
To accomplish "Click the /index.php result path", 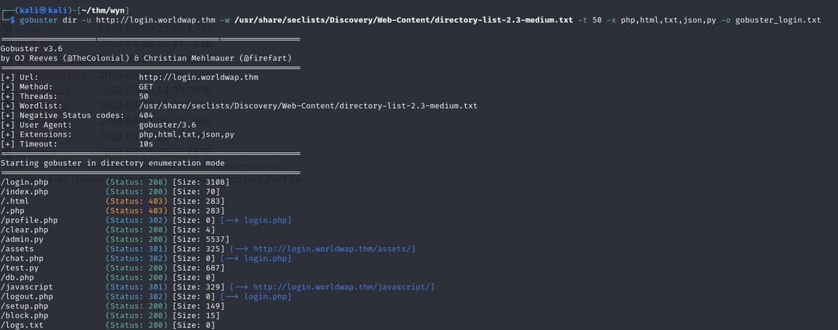I will click(24, 192).
